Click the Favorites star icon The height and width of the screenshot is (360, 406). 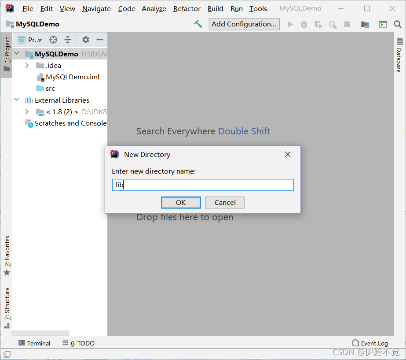click(7, 273)
